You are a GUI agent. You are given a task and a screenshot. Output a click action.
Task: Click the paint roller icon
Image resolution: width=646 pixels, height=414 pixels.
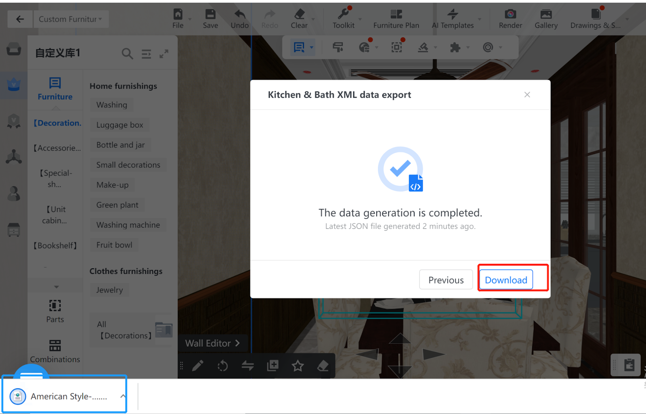click(338, 48)
